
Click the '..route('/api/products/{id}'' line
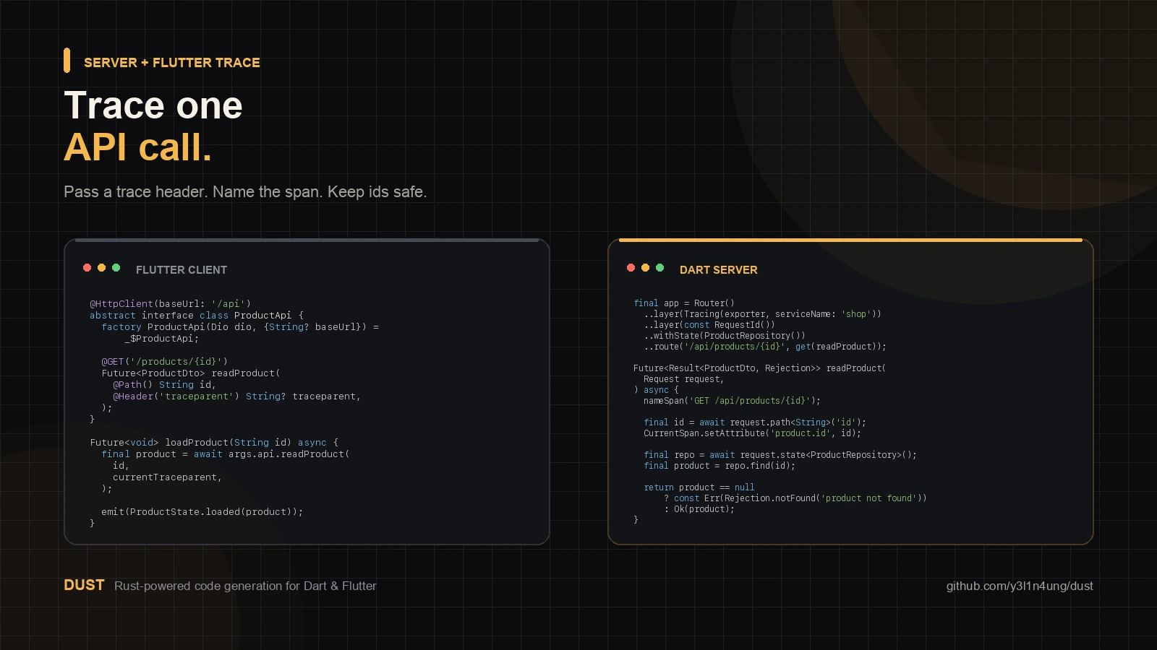[x=765, y=347]
